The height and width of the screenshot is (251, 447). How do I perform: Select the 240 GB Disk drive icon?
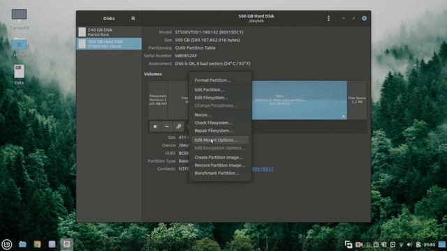(82, 32)
